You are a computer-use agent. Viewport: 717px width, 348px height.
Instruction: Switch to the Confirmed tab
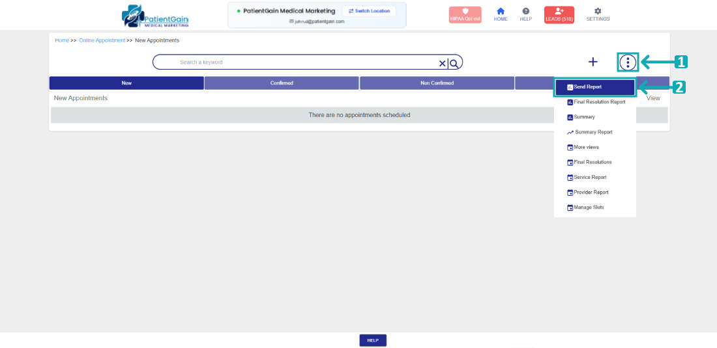click(282, 83)
